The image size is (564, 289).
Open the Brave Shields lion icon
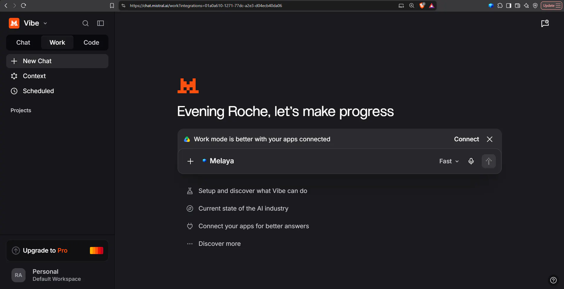422,6
